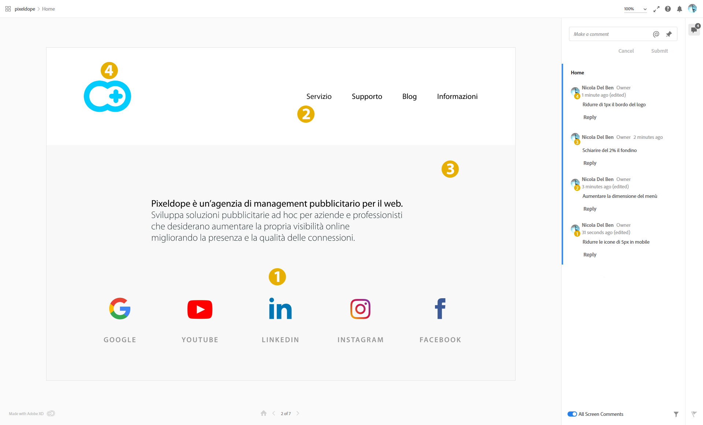The image size is (703, 425).
Task: Enter fullscreen mode with the expand arrows icon
Action: (656, 9)
